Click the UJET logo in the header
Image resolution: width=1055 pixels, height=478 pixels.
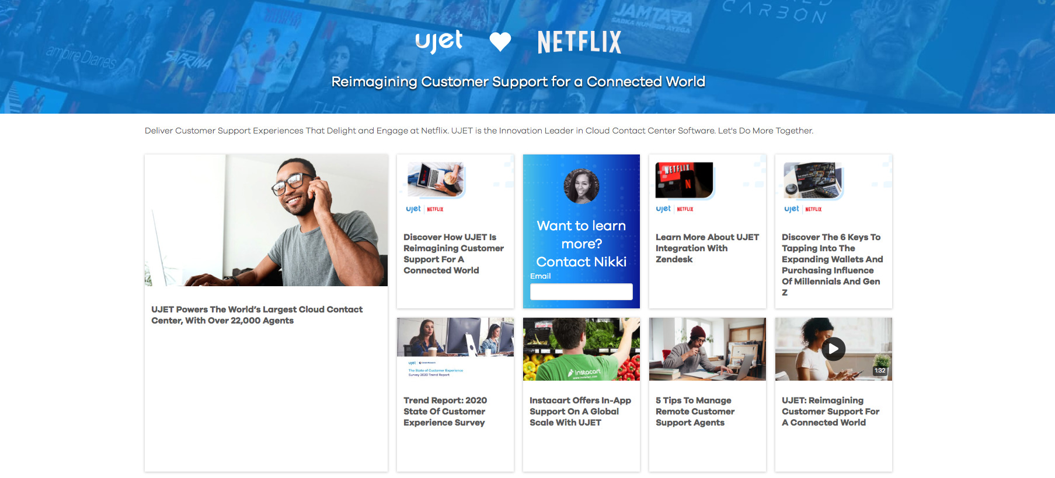(438, 41)
